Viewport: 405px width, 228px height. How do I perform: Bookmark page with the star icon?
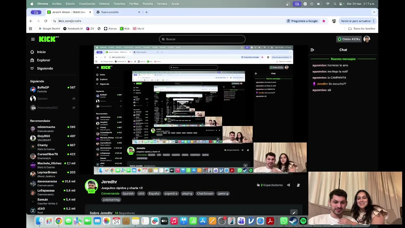click(324, 21)
